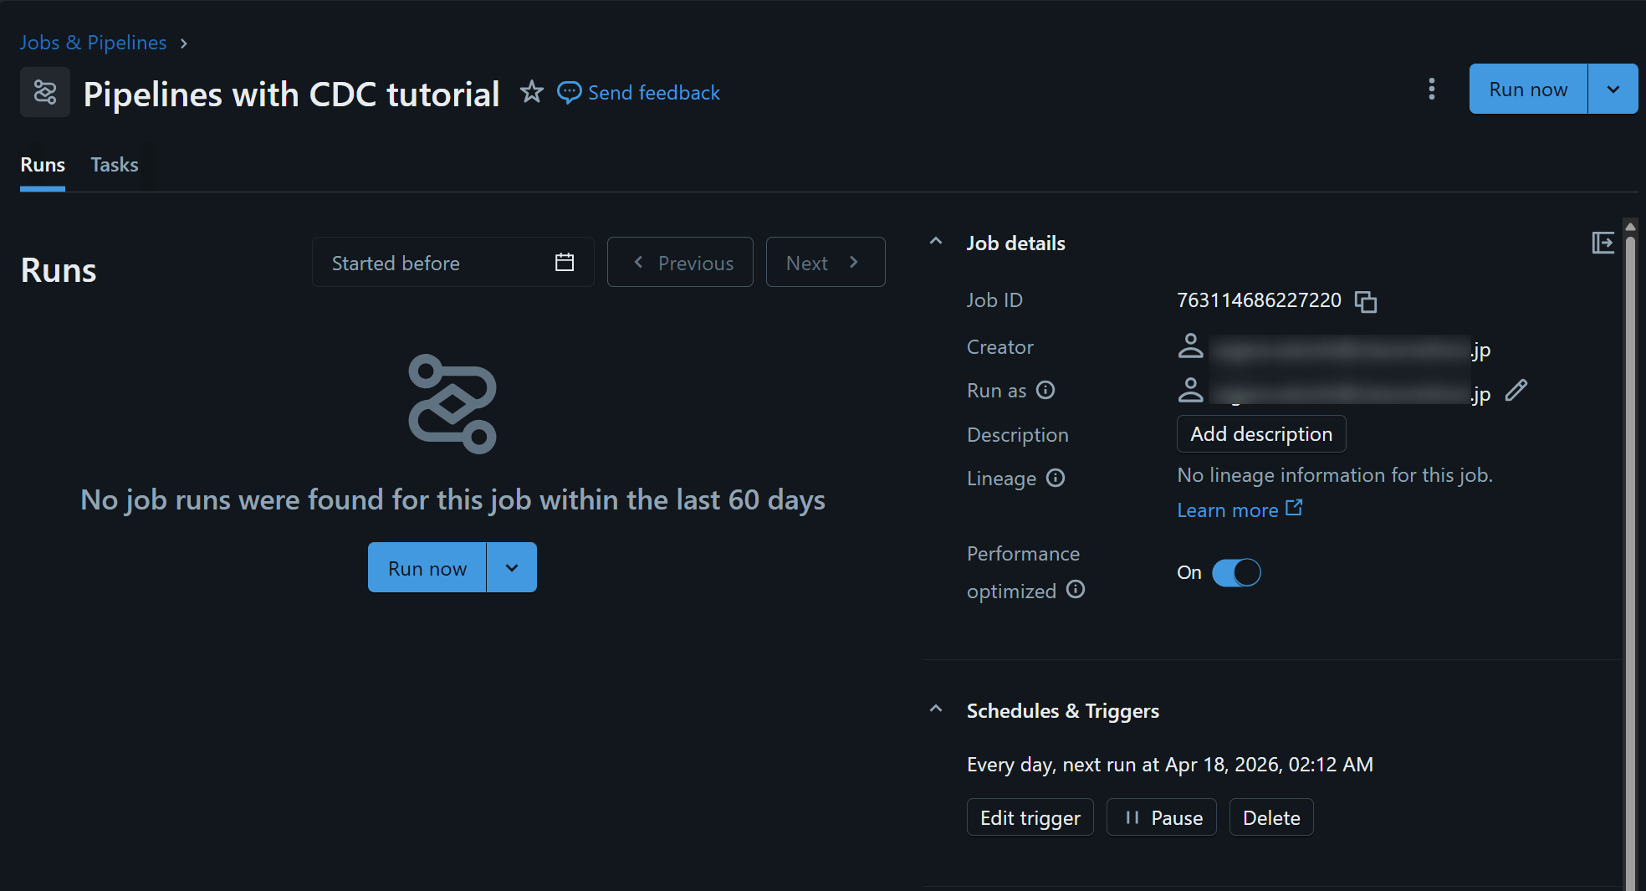Disable the Performance optimized toggle
Image resolution: width=1646 pixels, height=891 pixels.
coord(1236,572)
